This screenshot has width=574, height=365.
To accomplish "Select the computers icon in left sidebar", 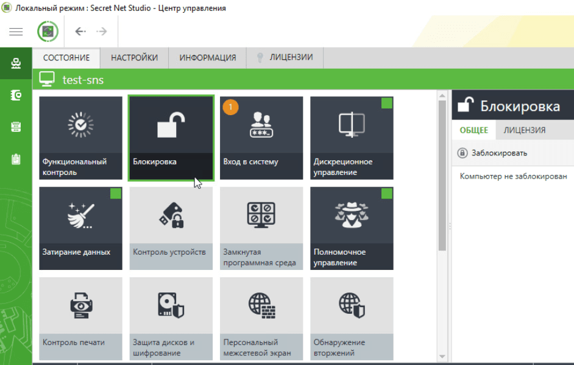I will coord(16,63).
